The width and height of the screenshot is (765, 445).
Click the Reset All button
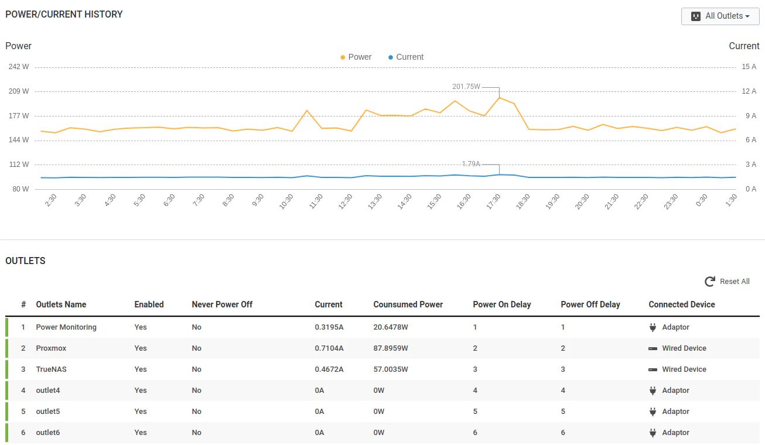point(727,282)
